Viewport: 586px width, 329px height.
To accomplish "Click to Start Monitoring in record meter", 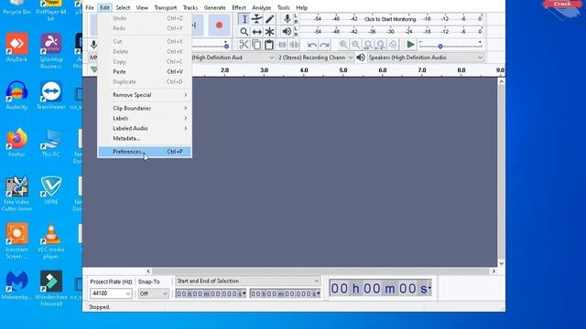I will pyautogui.click(x=390, y=19).
